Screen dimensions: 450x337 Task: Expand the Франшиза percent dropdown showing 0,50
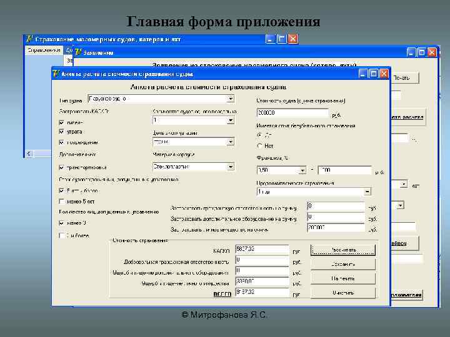[x=302, y=171]
